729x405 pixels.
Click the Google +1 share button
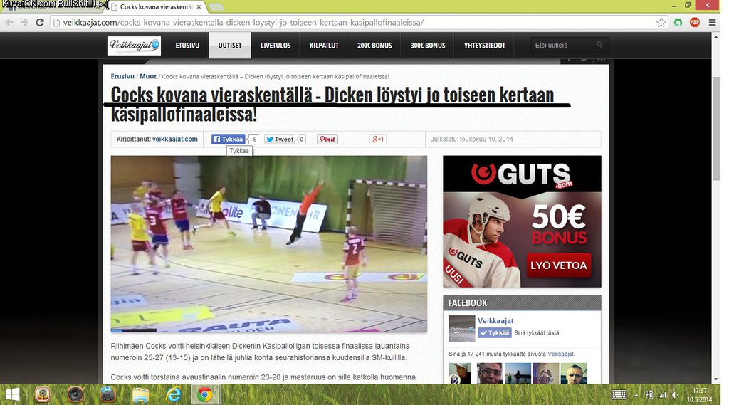pos(377,140)
